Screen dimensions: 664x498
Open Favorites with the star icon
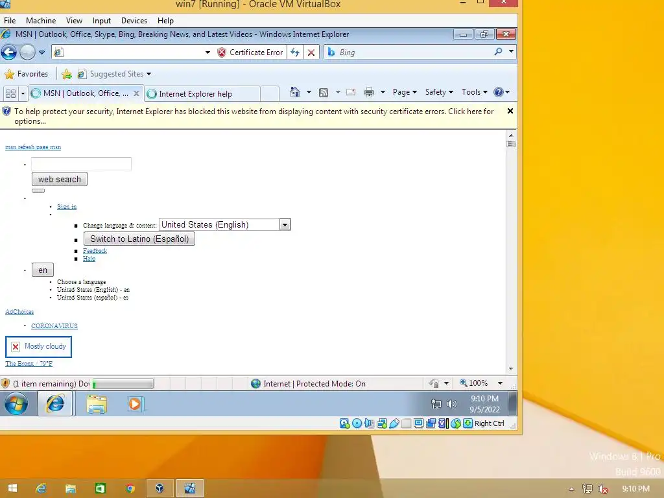(x=9, y=74)
